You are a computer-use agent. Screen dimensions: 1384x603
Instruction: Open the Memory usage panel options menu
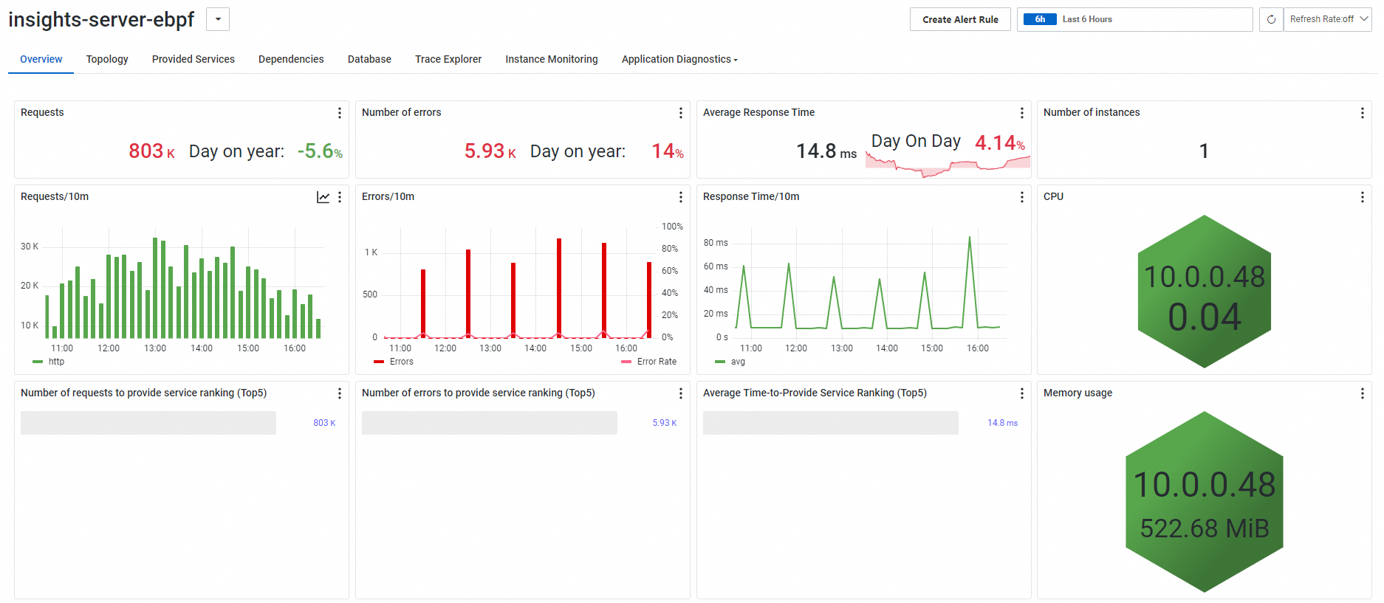[x=1363, y=393]
